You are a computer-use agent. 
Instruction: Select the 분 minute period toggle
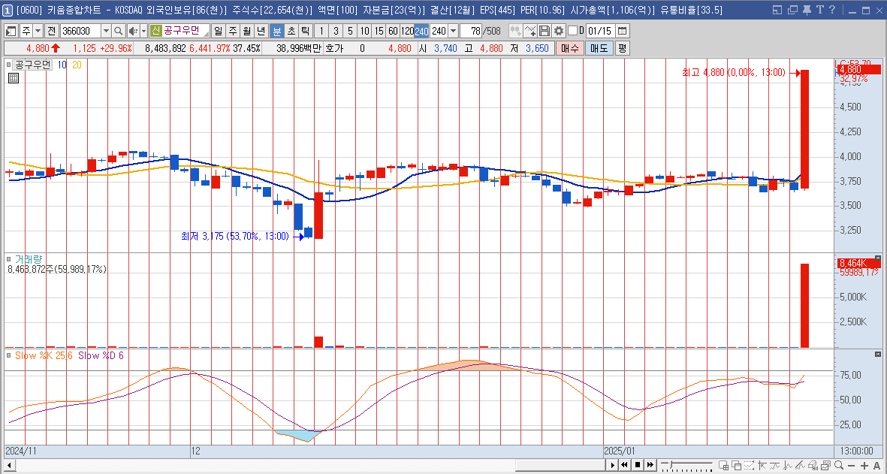point(276,31)
